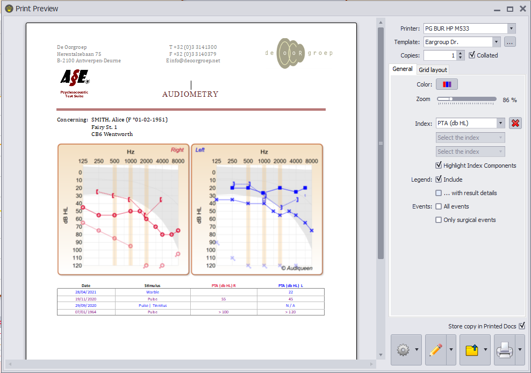Open the Printer dropdown list
The height and width of the screenshot is (373, 531).
pos(511,28)
